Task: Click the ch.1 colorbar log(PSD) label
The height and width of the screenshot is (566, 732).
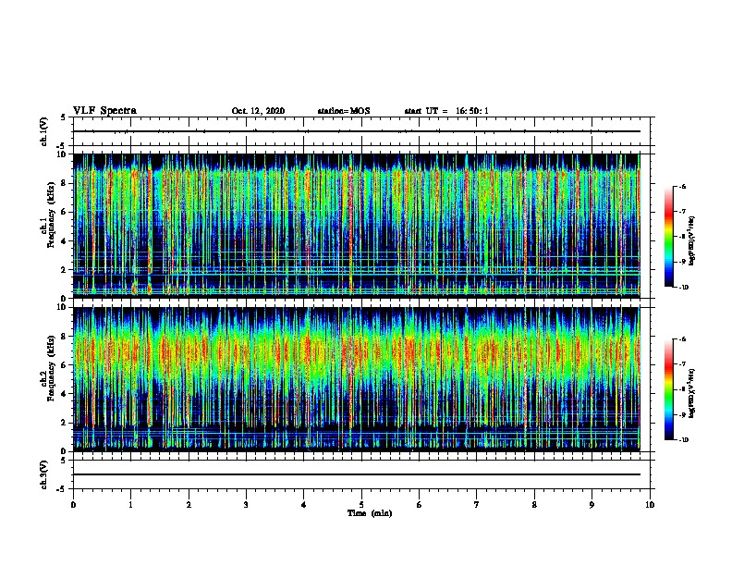Action: [x=692, y=240]
